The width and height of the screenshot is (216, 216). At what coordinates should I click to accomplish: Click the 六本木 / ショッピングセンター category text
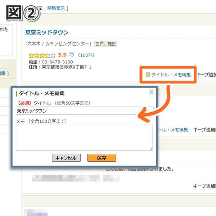(x=58, y=44)
